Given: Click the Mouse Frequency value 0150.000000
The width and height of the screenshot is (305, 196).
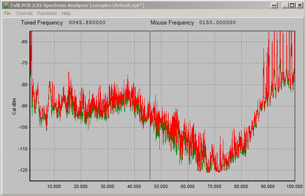Looking at the screenshot, I should [217, 23].
